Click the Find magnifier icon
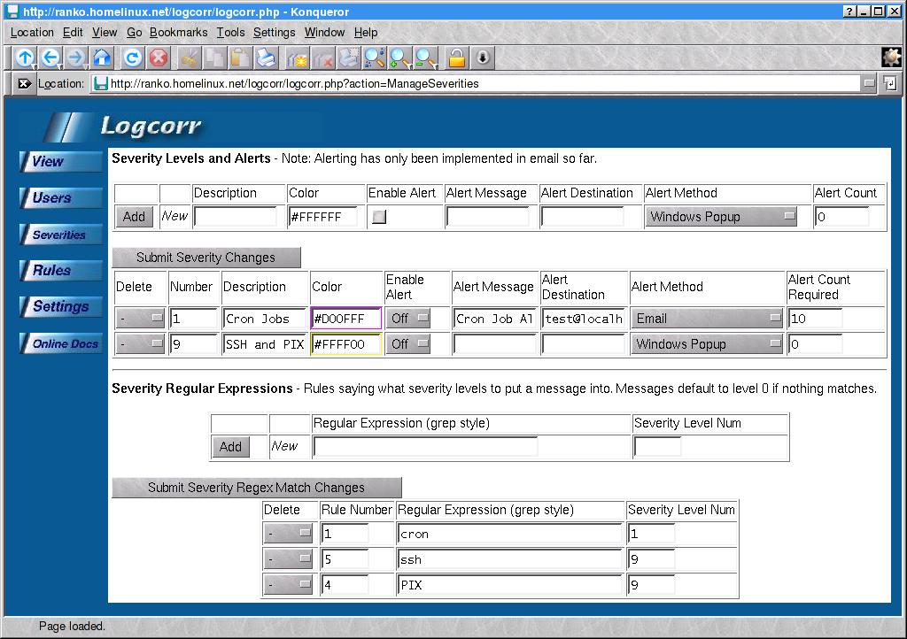 (374, 58)
